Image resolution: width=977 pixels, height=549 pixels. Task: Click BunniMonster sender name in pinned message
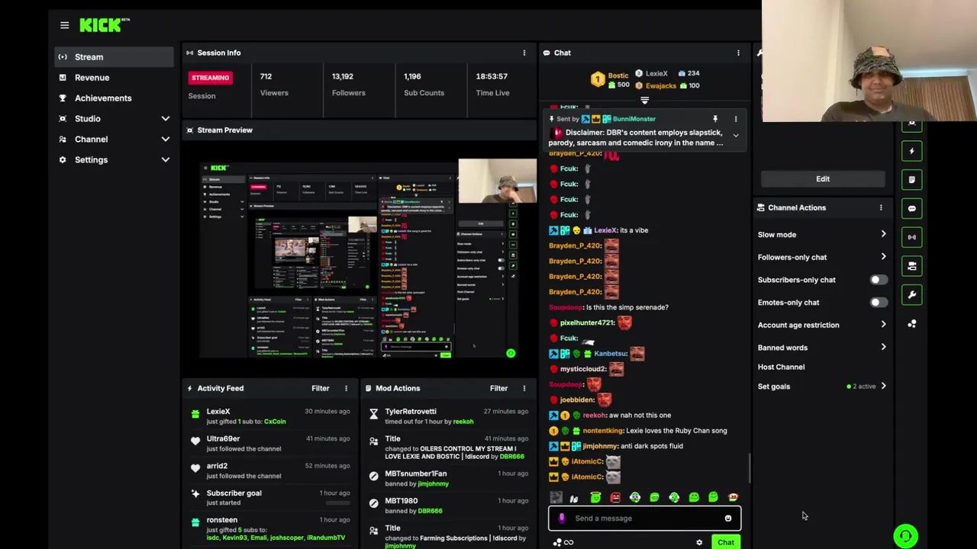click(634, 119)
